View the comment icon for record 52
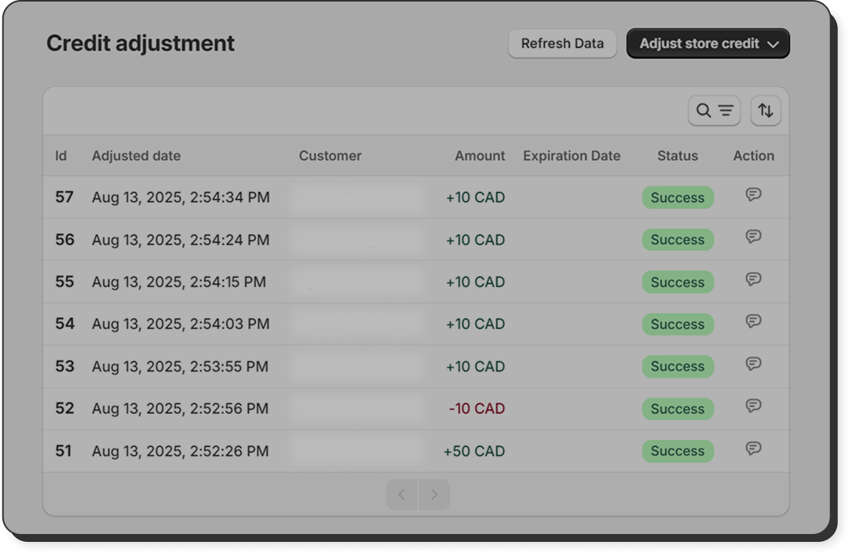The width and height of the screenshot is (852, 556). click(x=754, y=405)
